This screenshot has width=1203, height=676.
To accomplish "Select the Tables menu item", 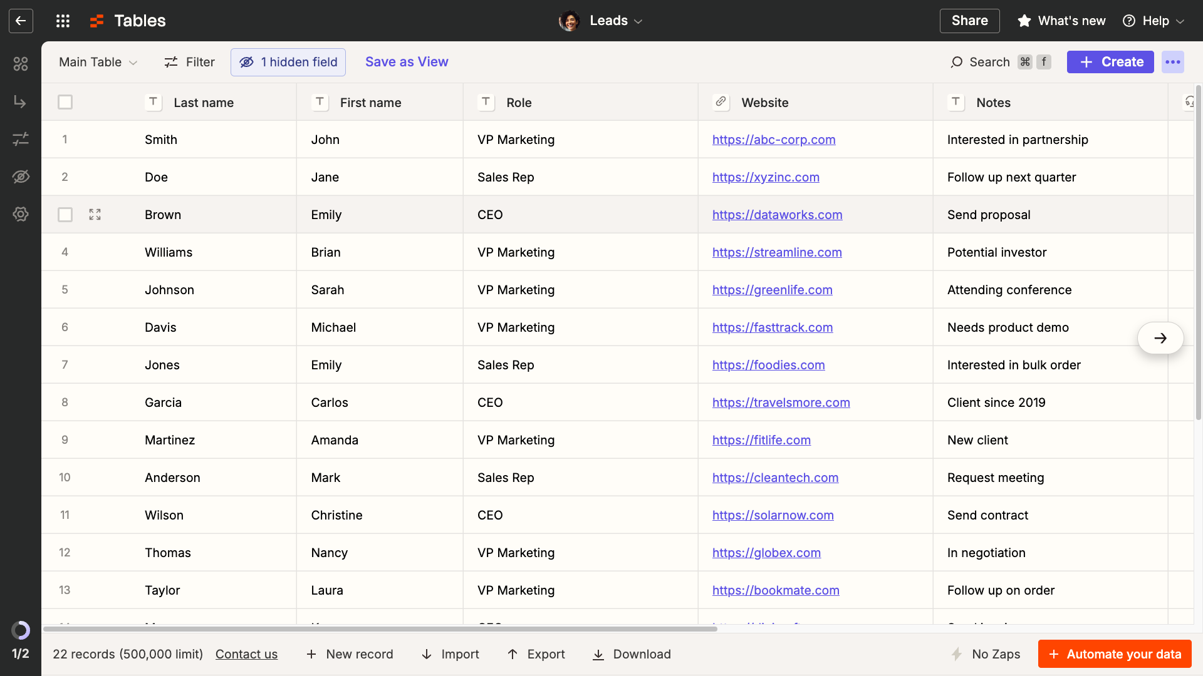I will point(139,21).
